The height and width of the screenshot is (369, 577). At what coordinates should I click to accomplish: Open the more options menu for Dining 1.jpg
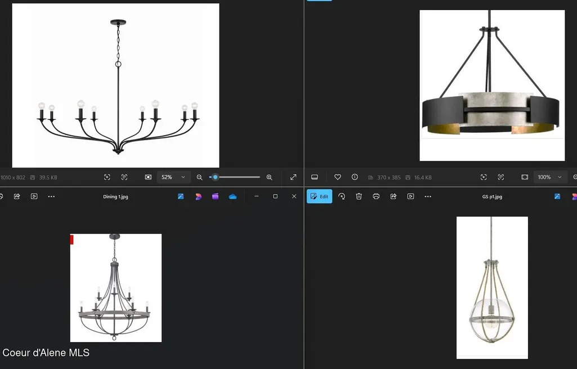coord(51,196)
